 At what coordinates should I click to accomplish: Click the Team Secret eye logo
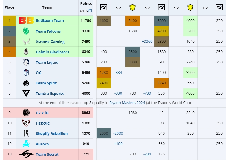click(26, 154)
